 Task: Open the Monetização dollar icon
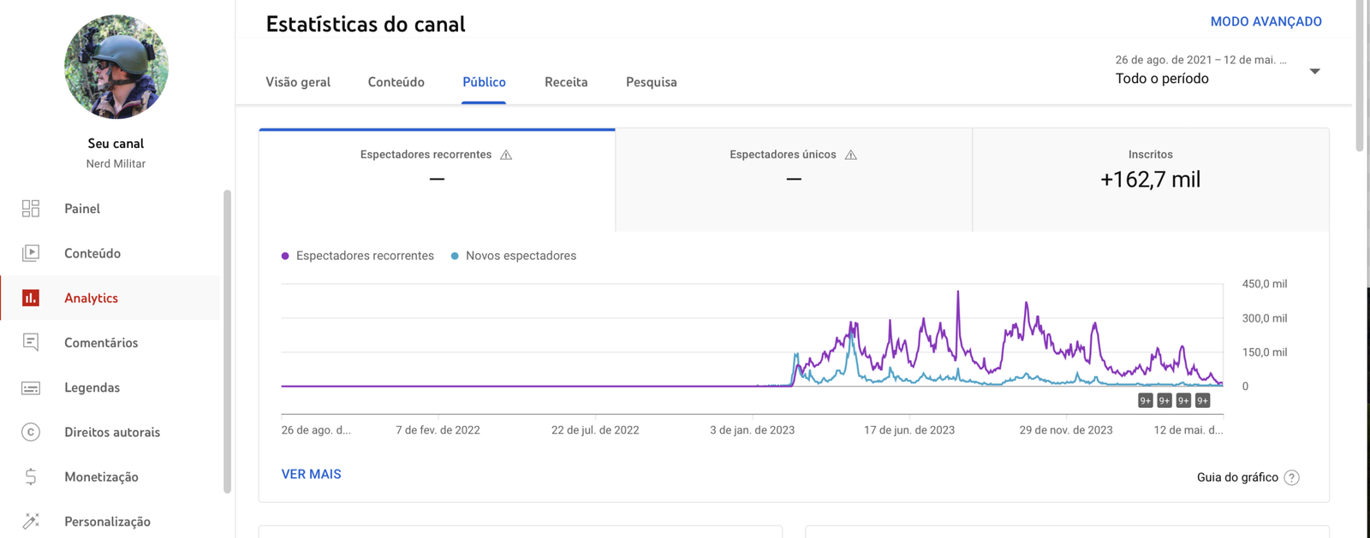(31, 476)
